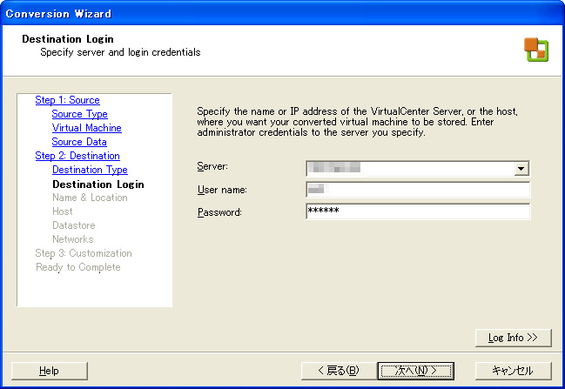Go to Step 2: Destination link

click(77, 156)
